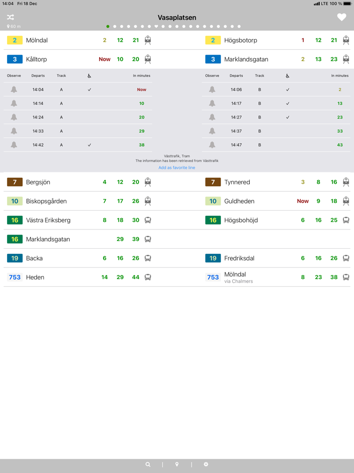
Task: Select the heart-shaped page indicator
Action: click(156, 26)
